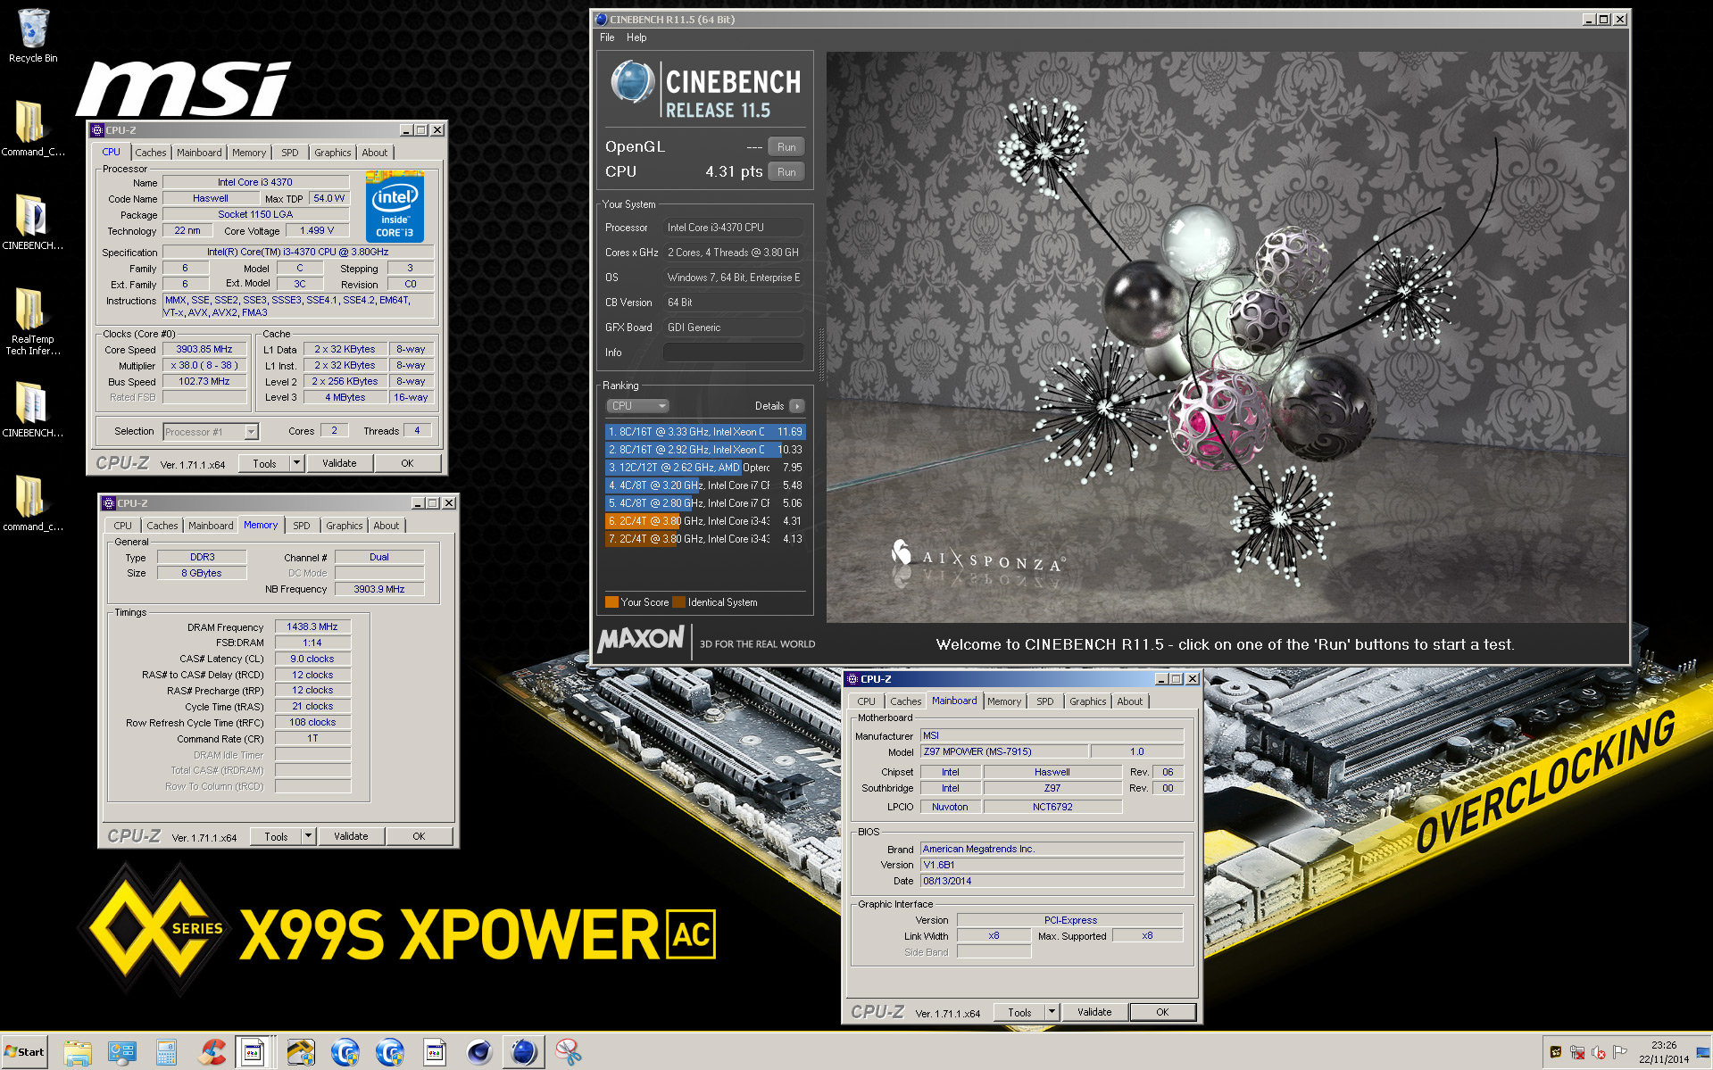Open the CINEBENCH folder above RealTemp
The image size is (1713, 1070).
33,221
